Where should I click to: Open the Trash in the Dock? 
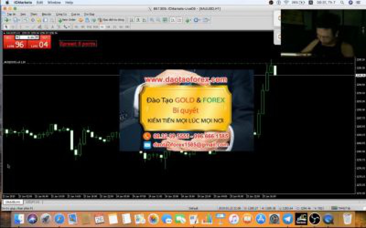click(x=347, y=219)
